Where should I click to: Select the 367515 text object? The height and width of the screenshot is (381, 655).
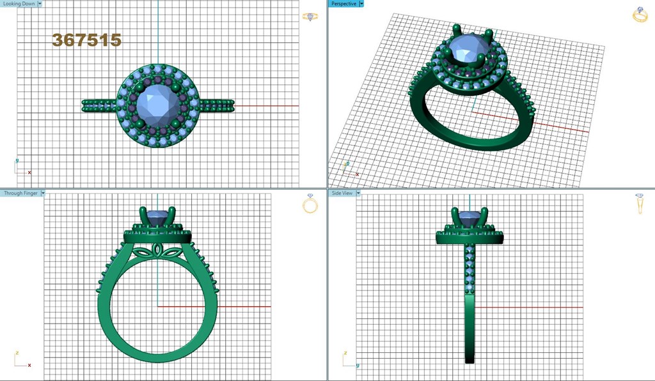coord(86,40)
